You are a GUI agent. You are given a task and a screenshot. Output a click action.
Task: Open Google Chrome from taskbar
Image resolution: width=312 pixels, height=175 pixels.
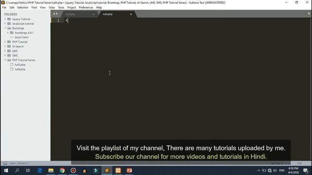coord(62,171)
